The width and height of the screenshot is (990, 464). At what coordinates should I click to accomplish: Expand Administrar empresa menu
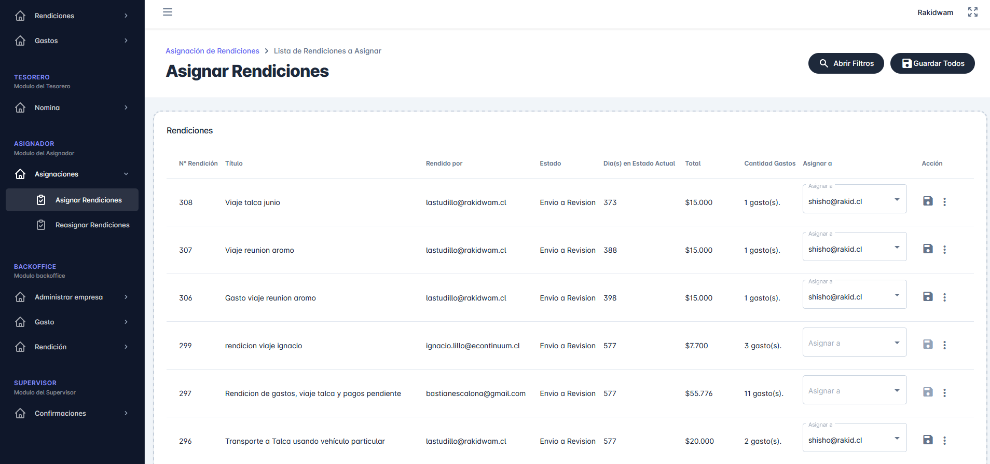72,297
